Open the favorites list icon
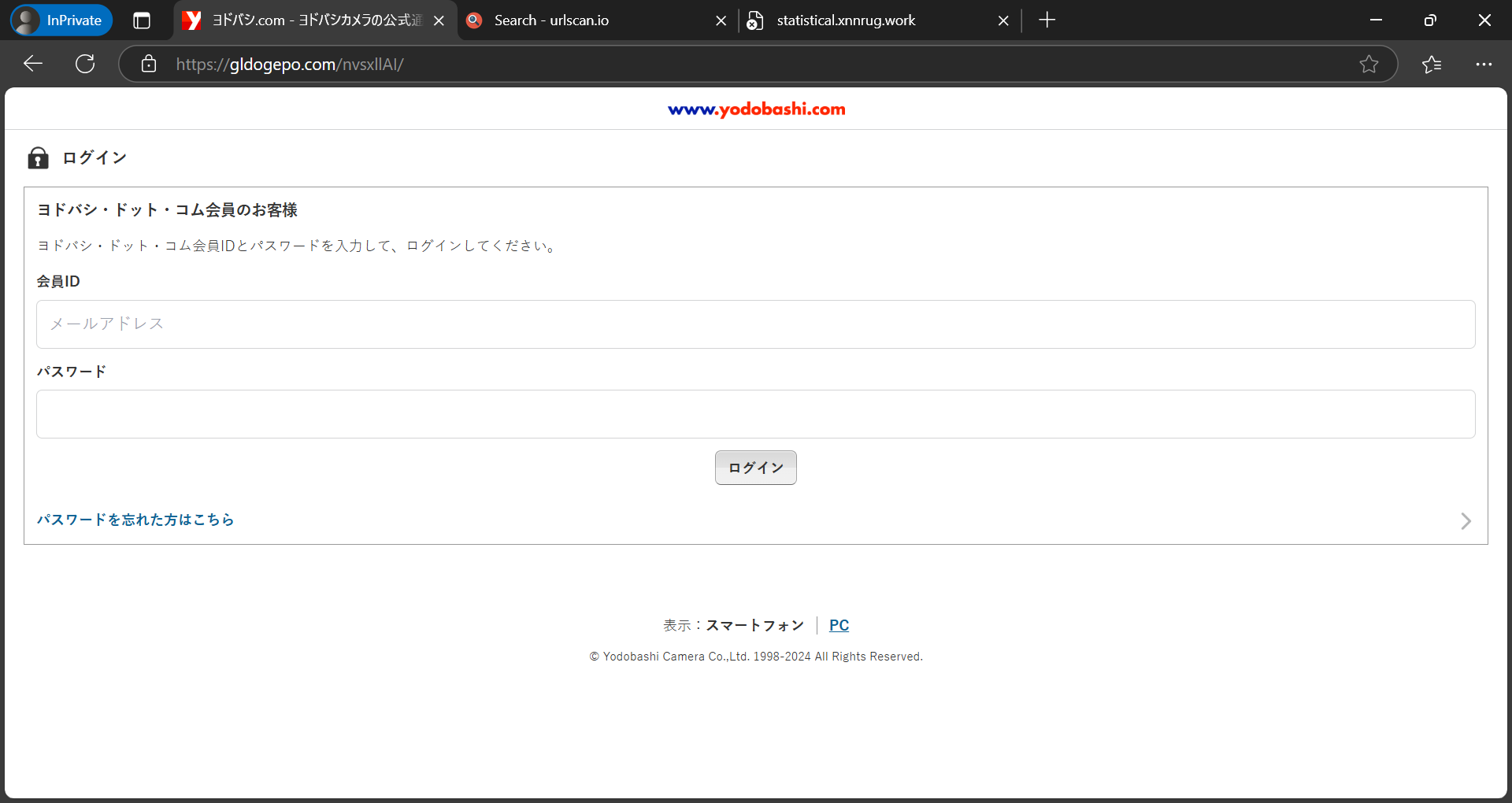 tap(1432, 64)
